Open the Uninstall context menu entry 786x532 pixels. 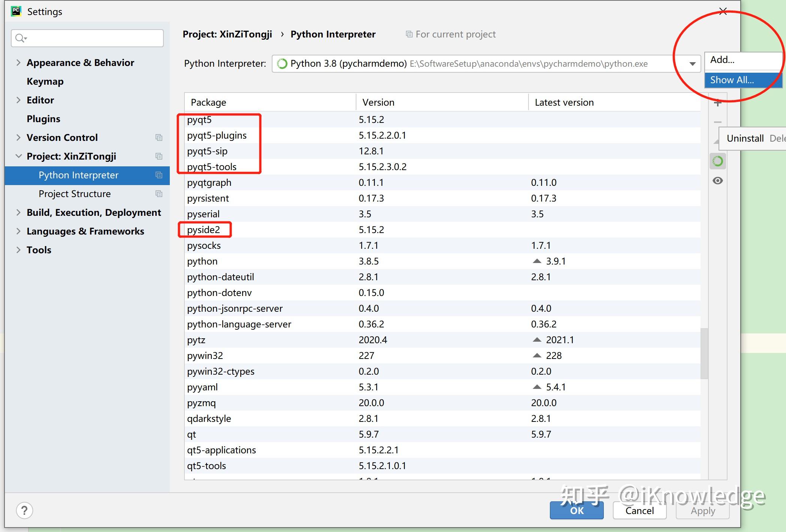click(x=744, y=138)
